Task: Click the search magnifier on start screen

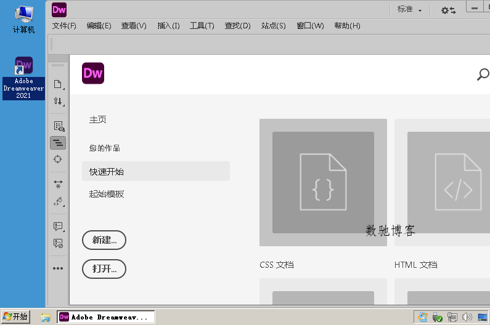Action: [483, 74]
